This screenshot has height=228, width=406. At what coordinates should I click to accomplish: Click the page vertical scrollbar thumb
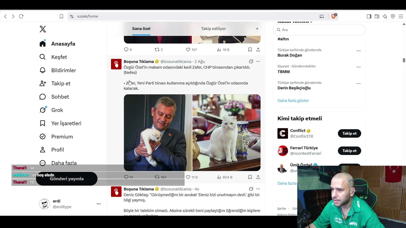pyautogui.click(x=404, y=60)
